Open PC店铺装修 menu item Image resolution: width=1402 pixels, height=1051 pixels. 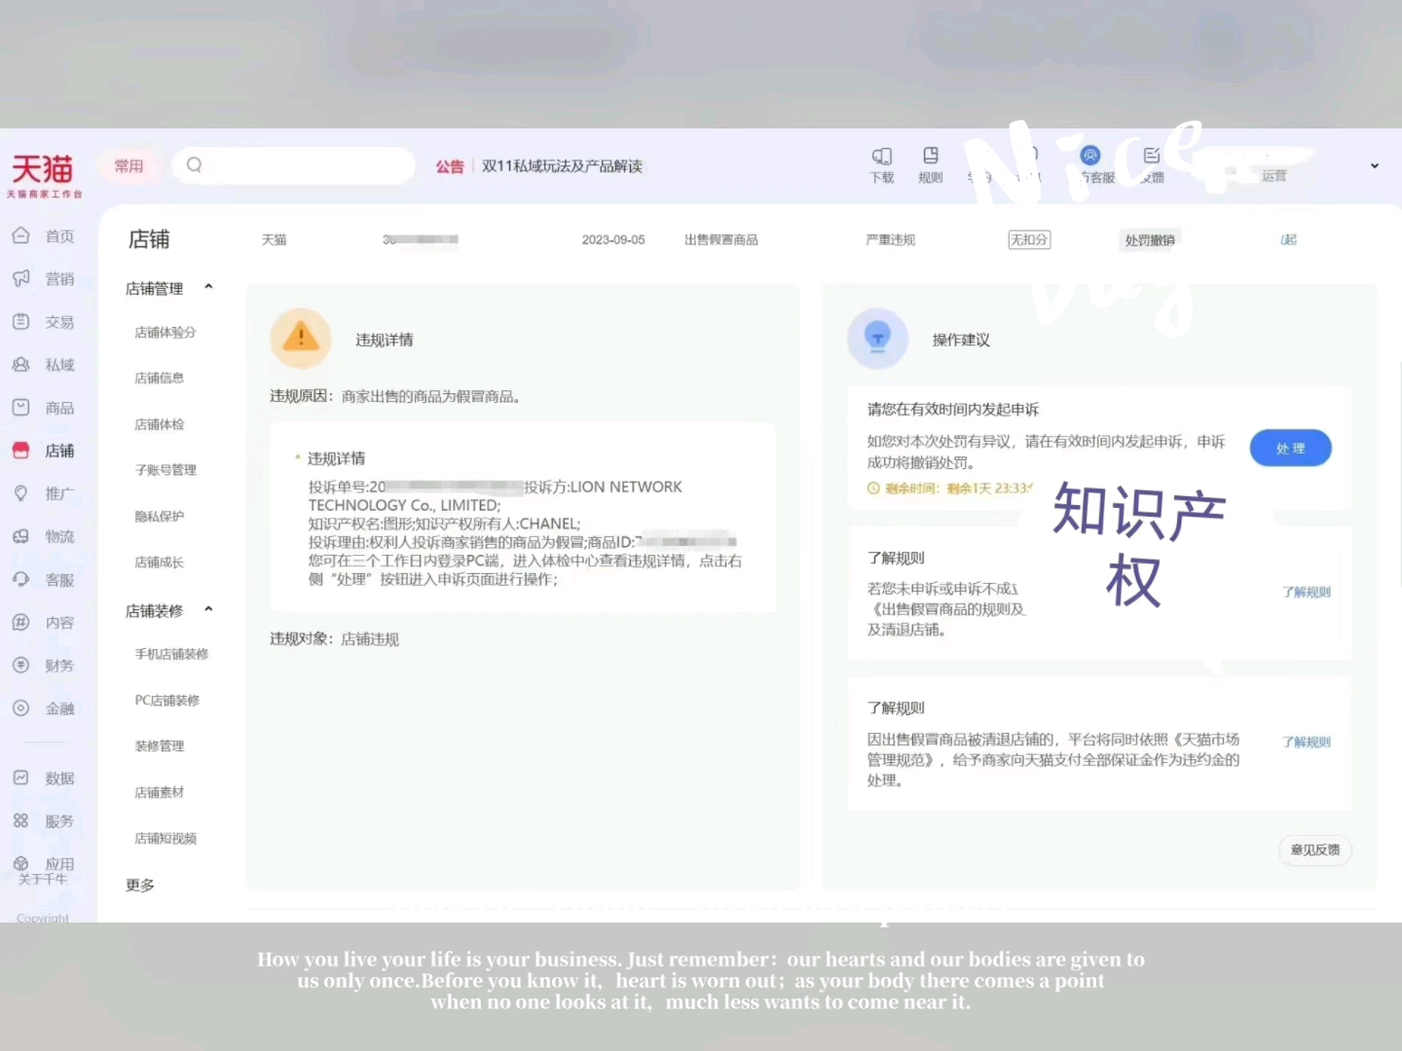pos(166,700)
